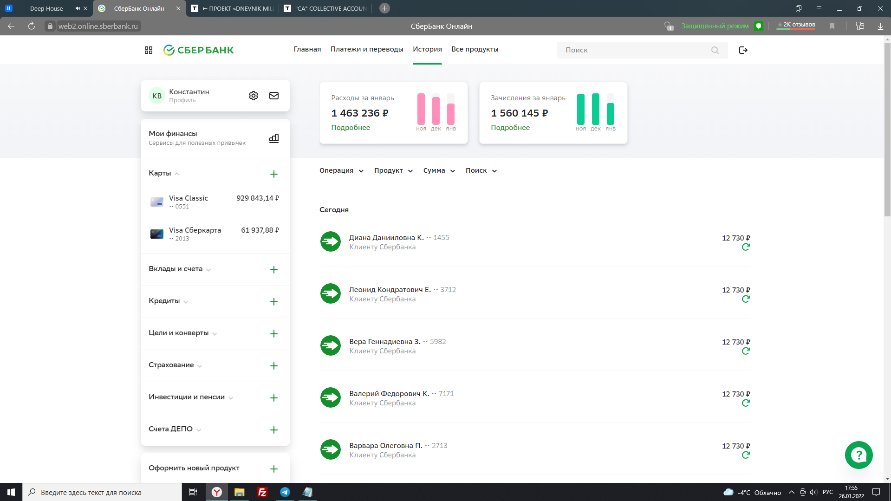This screenshot has width=891, height=501.
Task: Open Telegram from the taskbar
Action: pos(285,492)
